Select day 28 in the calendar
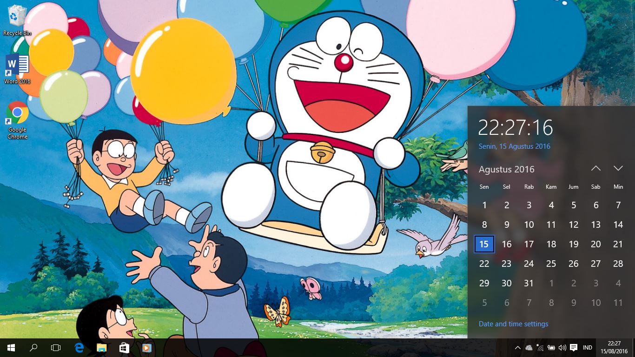 (618, 264)
